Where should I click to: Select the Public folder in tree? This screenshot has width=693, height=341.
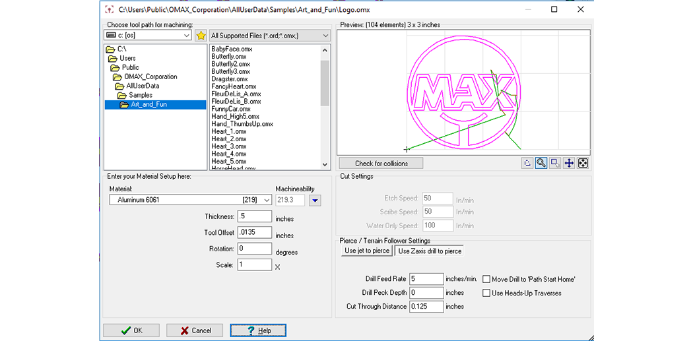pyautogui.click(x=126, y=67)
